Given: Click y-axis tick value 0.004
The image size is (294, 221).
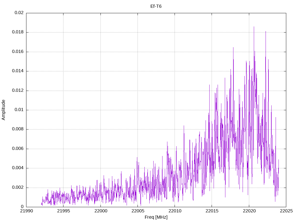Looking at the screenshot, I should pyautogui.click(x=18, y=168).
